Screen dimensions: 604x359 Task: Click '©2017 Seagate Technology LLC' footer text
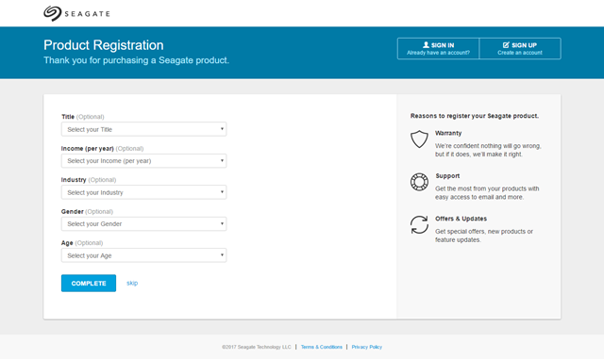(x=257, y=347)
